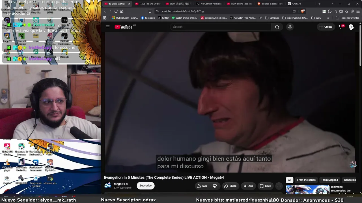Open the Digimon's resurrection video thumbnail
The width and height of the screenshot is (362, 203).
point(307,189)
